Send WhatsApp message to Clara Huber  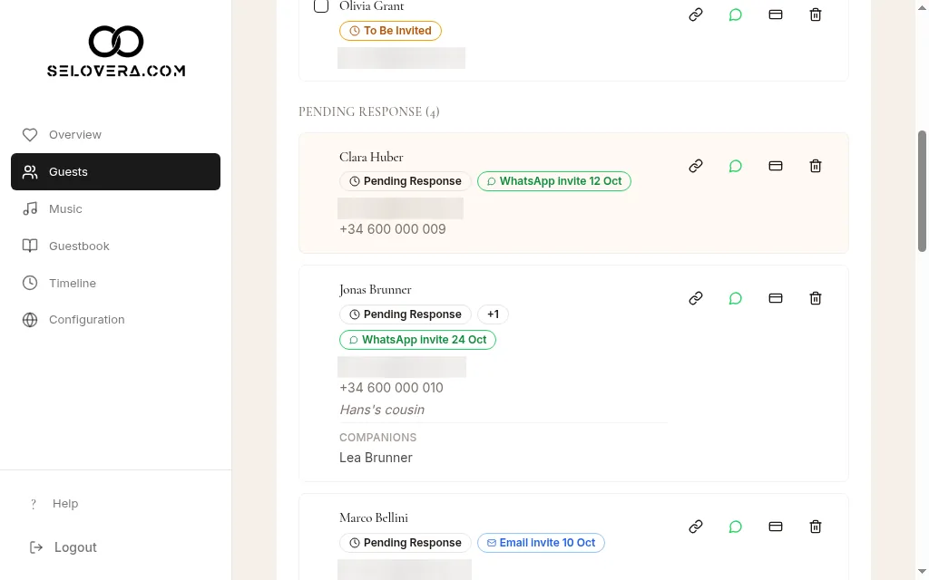(735, 166)
